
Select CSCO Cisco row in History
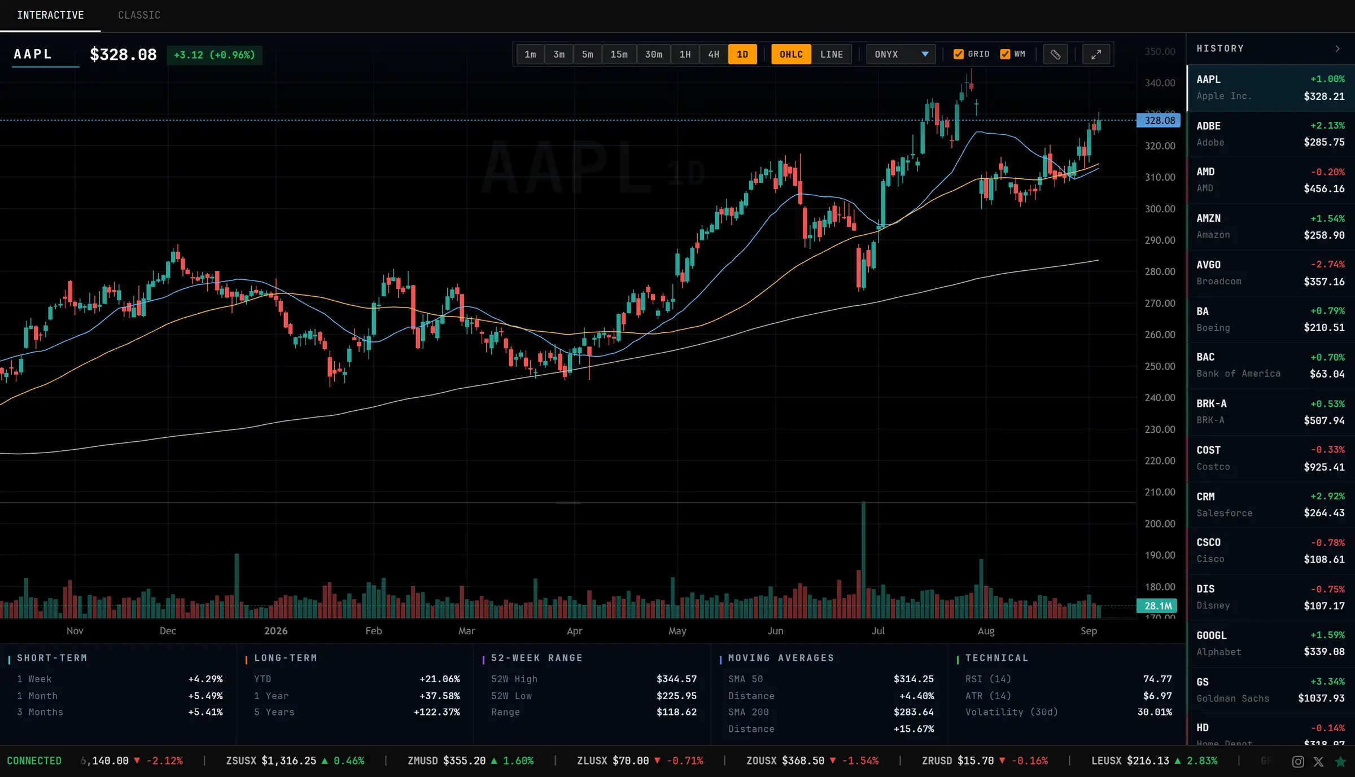1270,551
